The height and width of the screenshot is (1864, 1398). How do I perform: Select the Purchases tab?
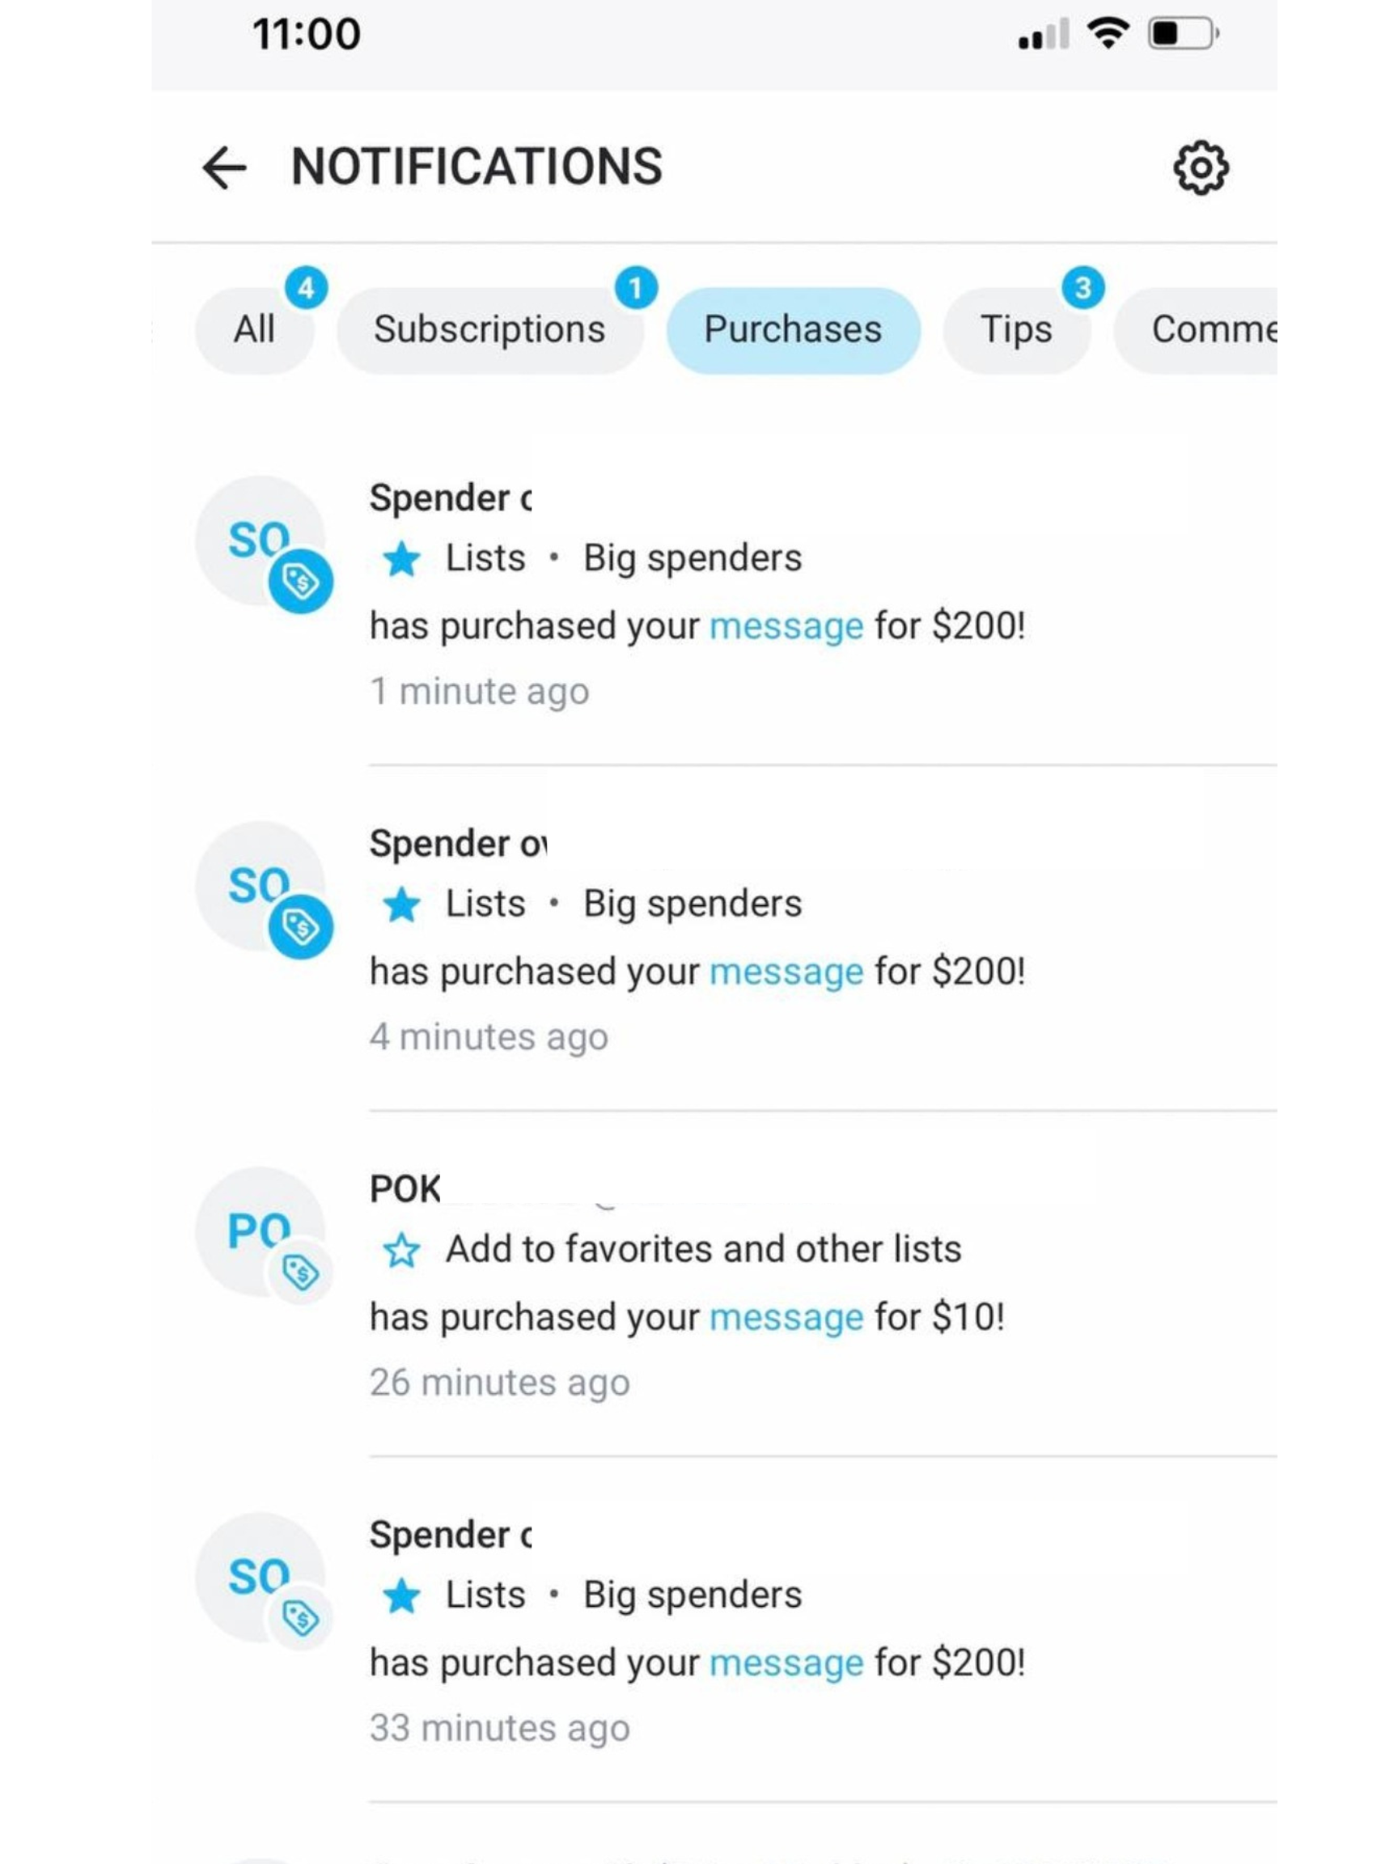(x=793, y=329)
